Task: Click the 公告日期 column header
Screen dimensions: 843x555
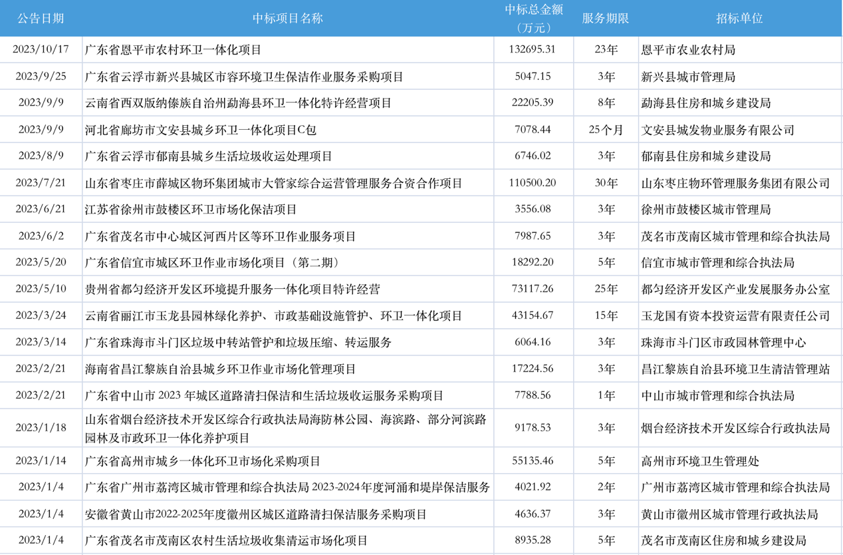Action: [41, 18]
